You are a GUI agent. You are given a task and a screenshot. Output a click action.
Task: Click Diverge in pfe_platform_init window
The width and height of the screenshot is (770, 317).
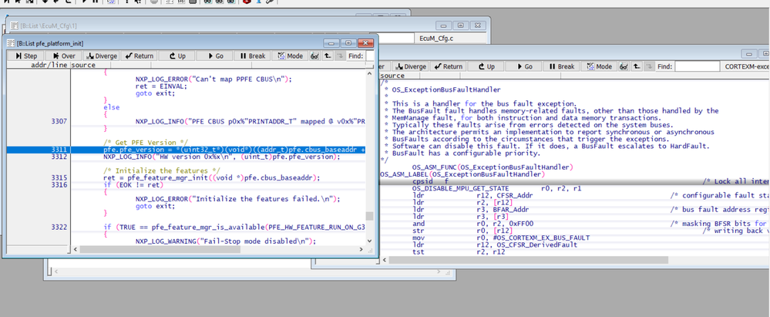tap(101, 56)
